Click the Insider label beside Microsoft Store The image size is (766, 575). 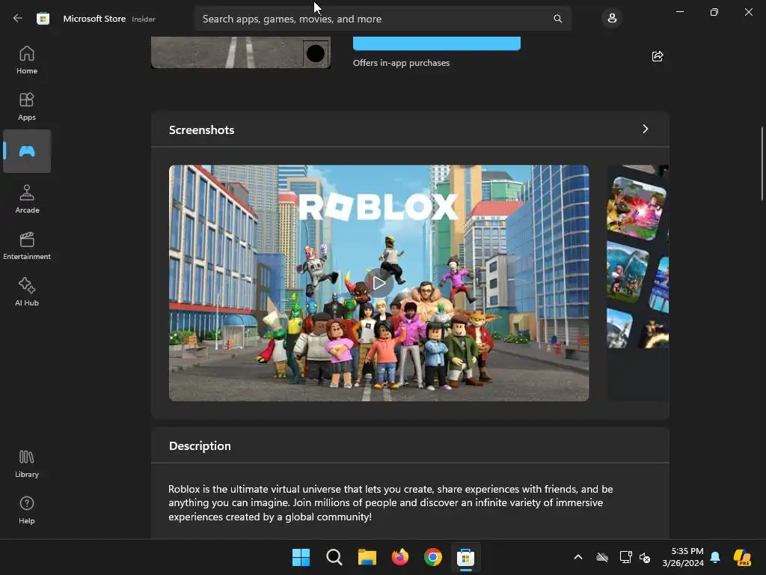pyautogui.click(x=144, y=19)
